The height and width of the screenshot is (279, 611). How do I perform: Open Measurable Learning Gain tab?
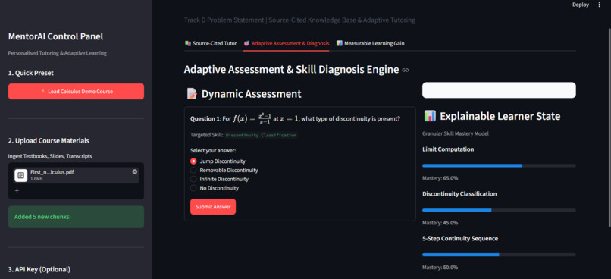click(370, 43)
